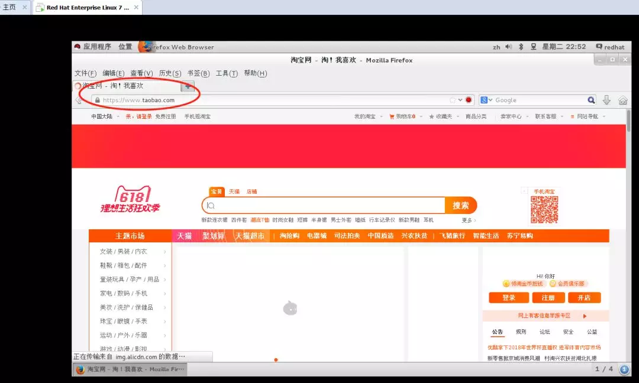Viewport: 639px width, 383px height.
Task: Open the 书签(B) menu
Action: click(x=198, y=73)
